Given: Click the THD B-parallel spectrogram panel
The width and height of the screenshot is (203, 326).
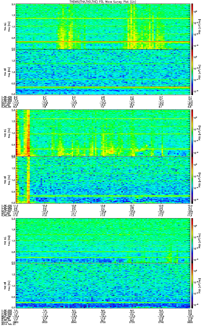Looking at the screenshot, I should point(103,180).
